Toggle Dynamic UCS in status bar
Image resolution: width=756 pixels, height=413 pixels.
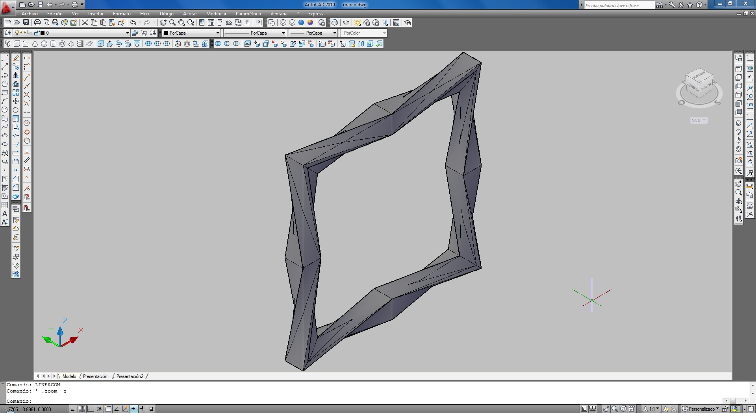coord(125,409)
